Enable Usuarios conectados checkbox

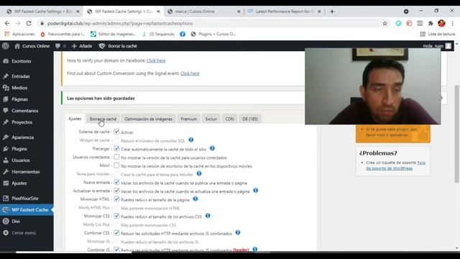coord(116,157)
